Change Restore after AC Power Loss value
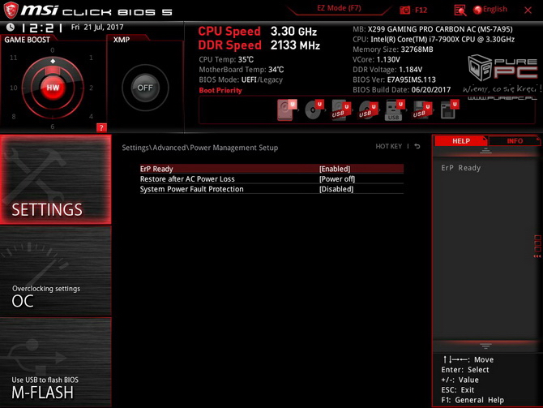 (337, 179)
